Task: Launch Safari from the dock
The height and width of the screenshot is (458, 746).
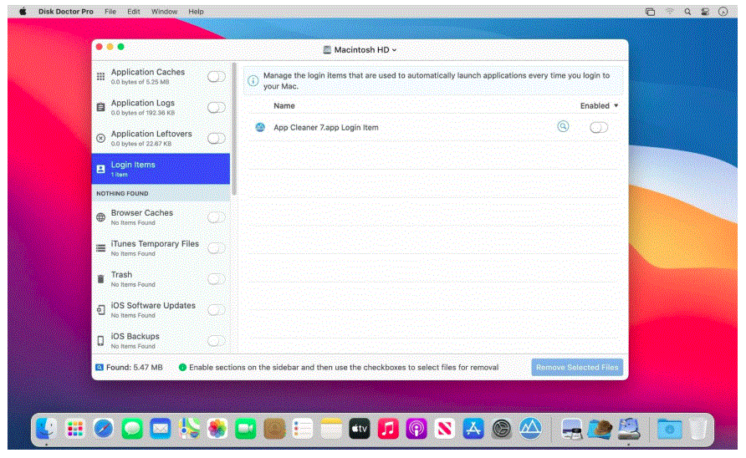Action: click(x=103, y=429)
